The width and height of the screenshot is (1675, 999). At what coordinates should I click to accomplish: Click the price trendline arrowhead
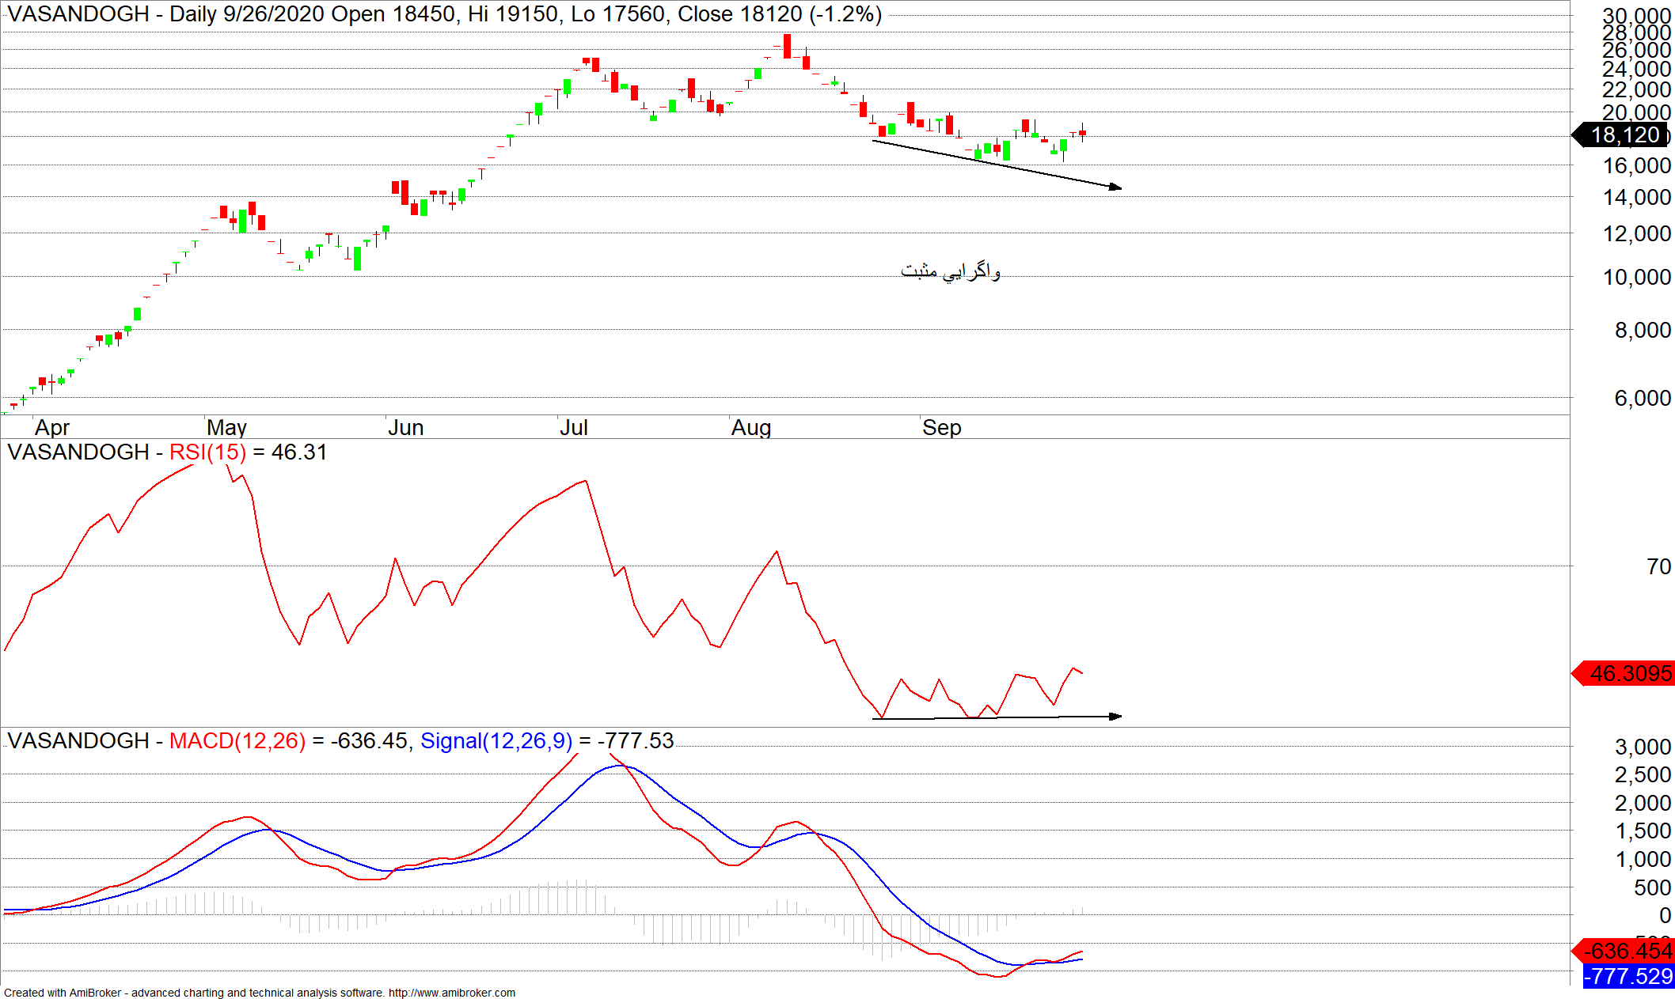(x=1116, y=187)
